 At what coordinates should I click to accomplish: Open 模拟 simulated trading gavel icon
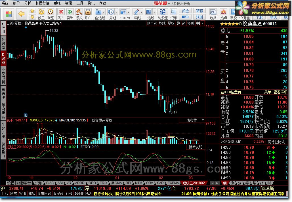click(79, 14)
